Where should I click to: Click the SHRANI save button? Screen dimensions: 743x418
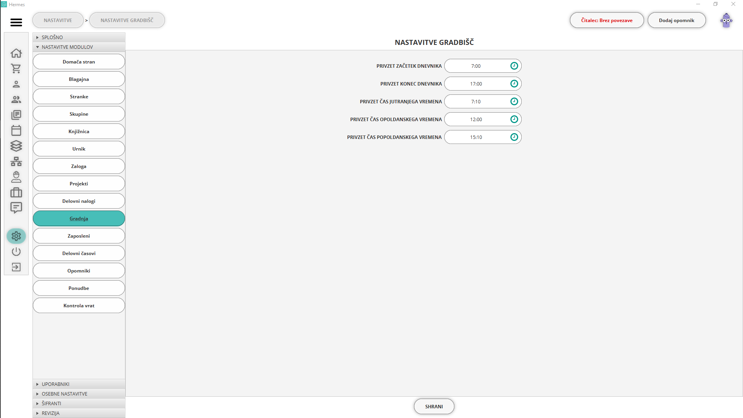pyautogui.click(x=434, y=406)
